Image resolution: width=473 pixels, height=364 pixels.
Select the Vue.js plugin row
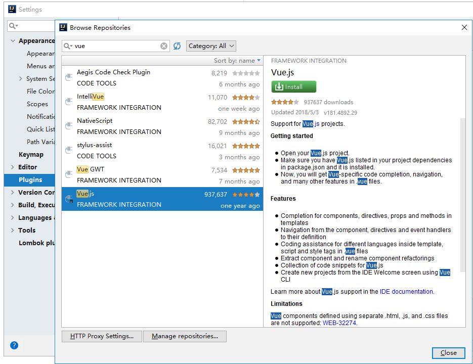162,199
